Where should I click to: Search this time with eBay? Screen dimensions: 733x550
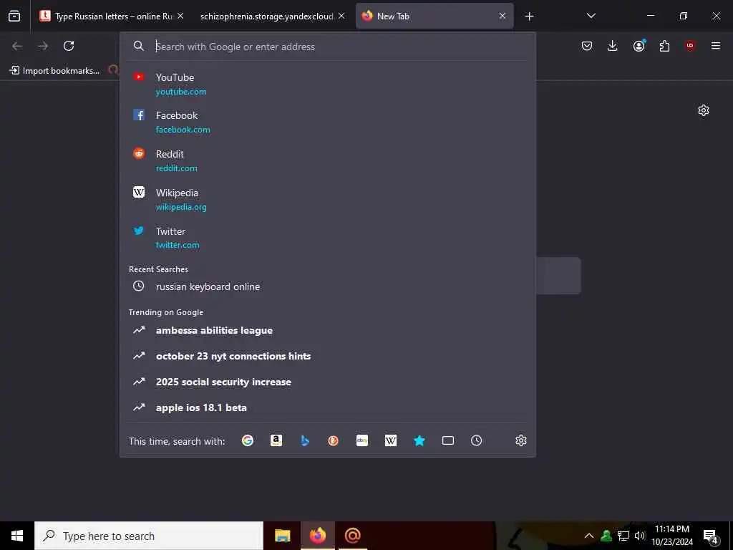(362, 440)
